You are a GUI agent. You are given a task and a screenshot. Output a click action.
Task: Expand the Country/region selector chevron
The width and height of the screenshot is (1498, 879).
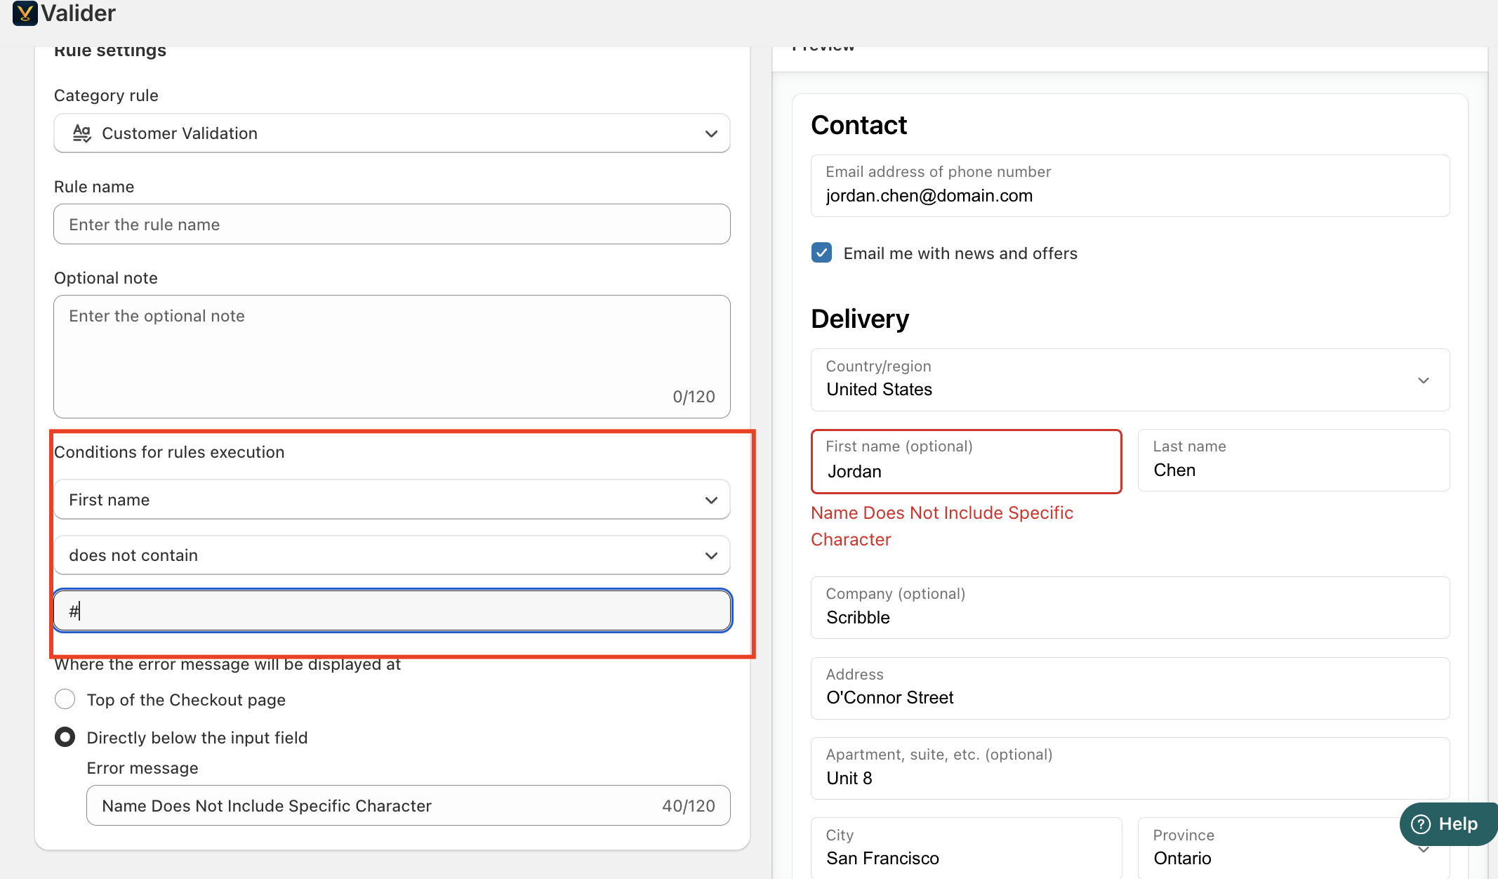(1423, 381)
